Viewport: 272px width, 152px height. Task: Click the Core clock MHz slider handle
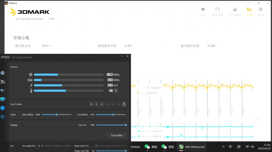[113, 115]
